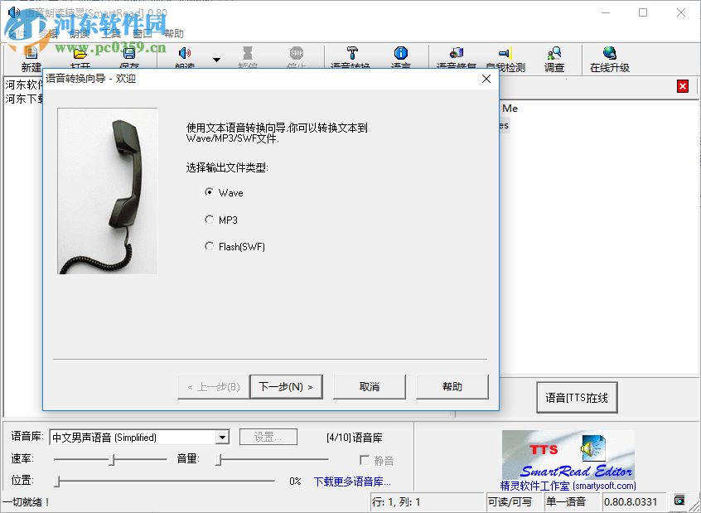Open the 语音库 voice library dropdown
Screen dimensions: 701x513
[x=222, y=436]
